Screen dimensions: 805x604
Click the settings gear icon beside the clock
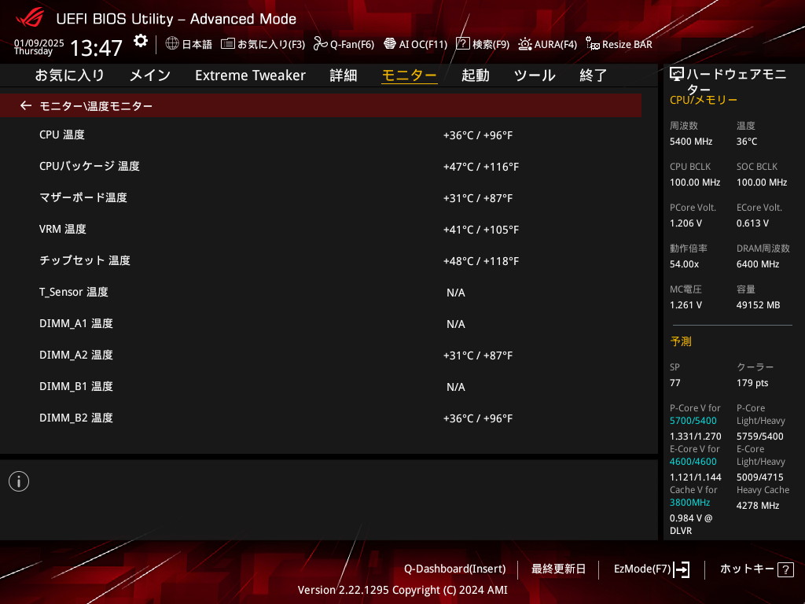click(x=141, y=41)
